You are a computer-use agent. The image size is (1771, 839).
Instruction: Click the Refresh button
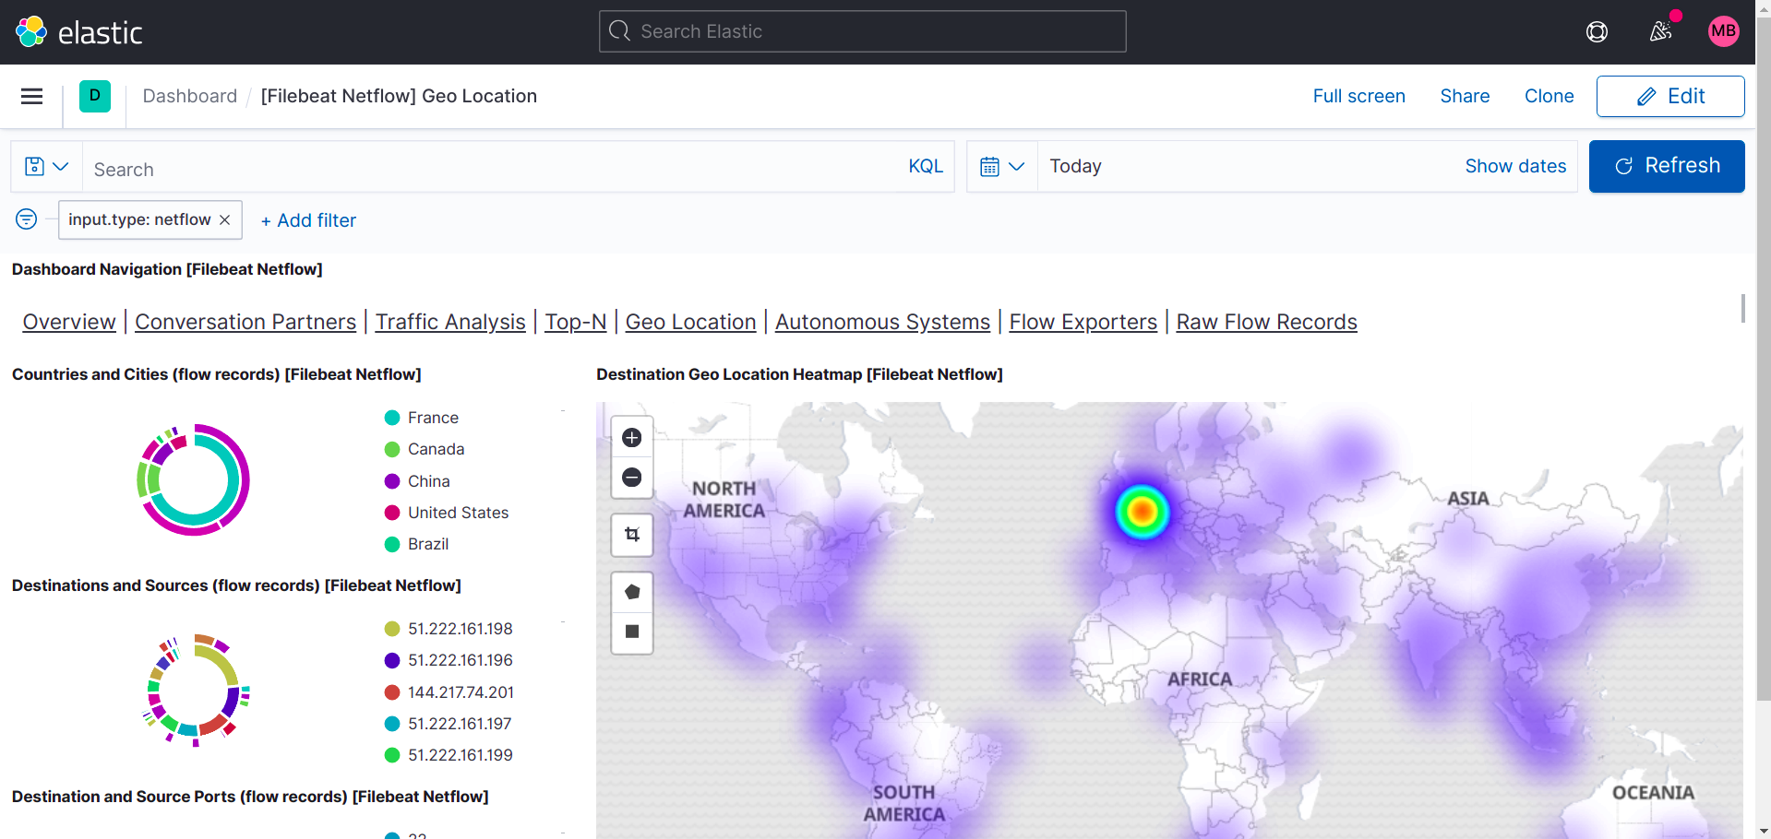pos(1667,166)
